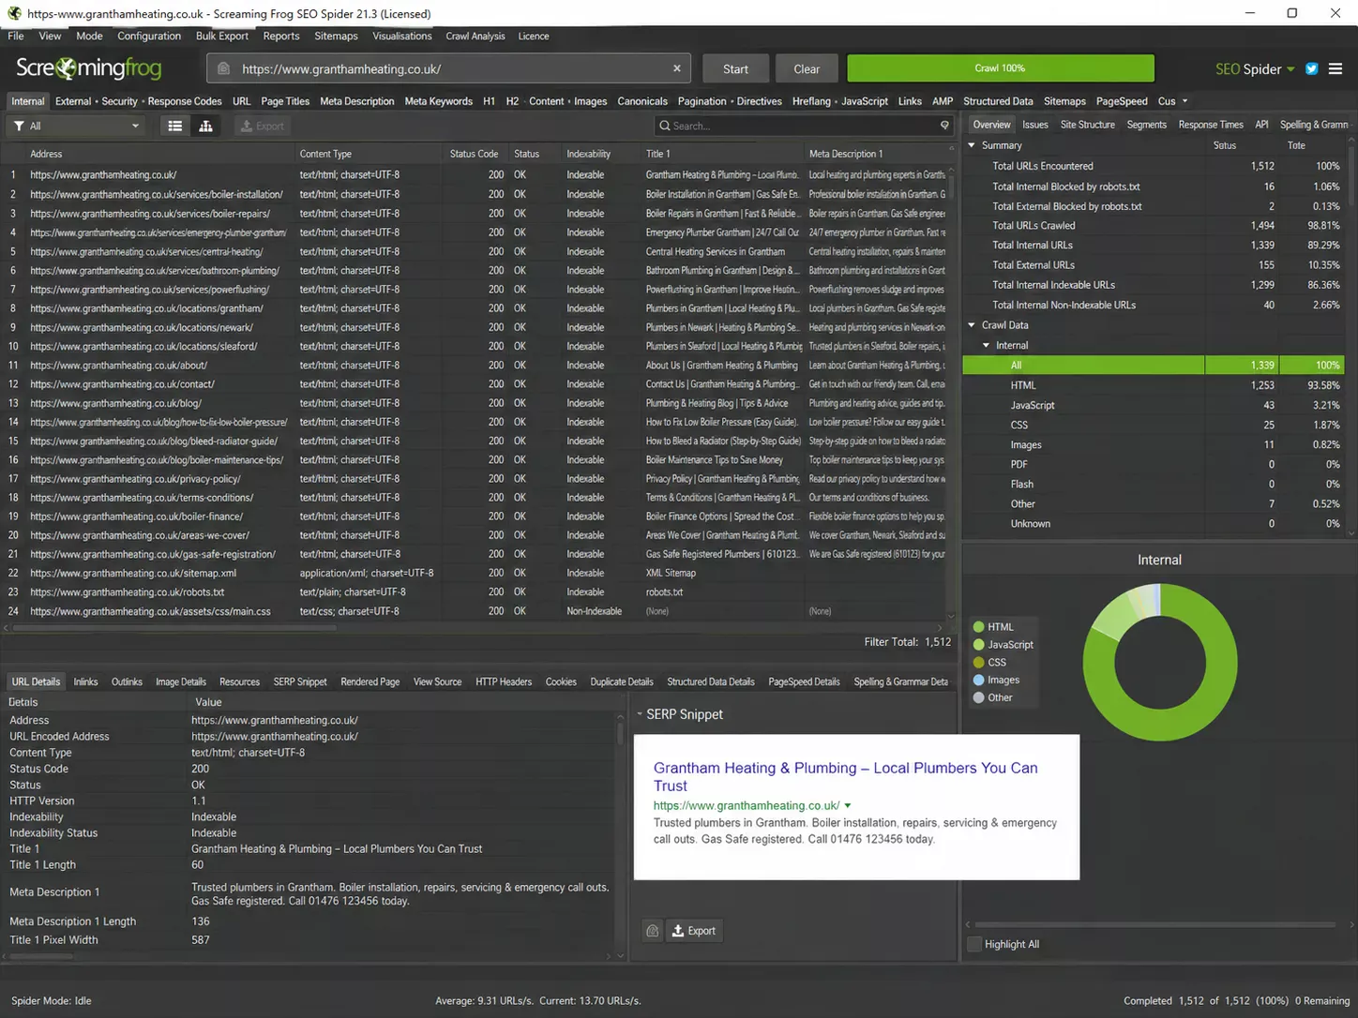Viewport: 1358px width, 1018px height.
Task: Collapse the SERP Snippet section arrow
Action: (640, 714)
